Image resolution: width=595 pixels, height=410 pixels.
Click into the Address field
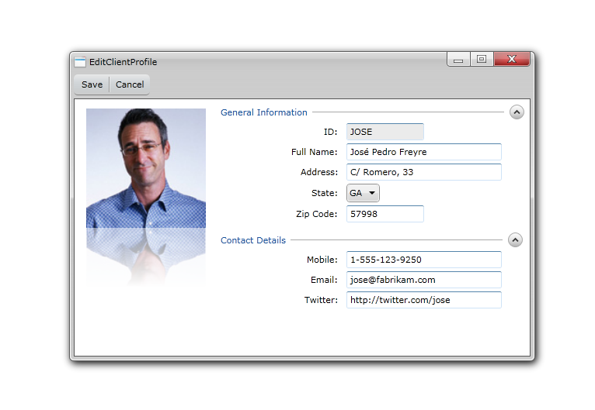(x=423, y=172)
